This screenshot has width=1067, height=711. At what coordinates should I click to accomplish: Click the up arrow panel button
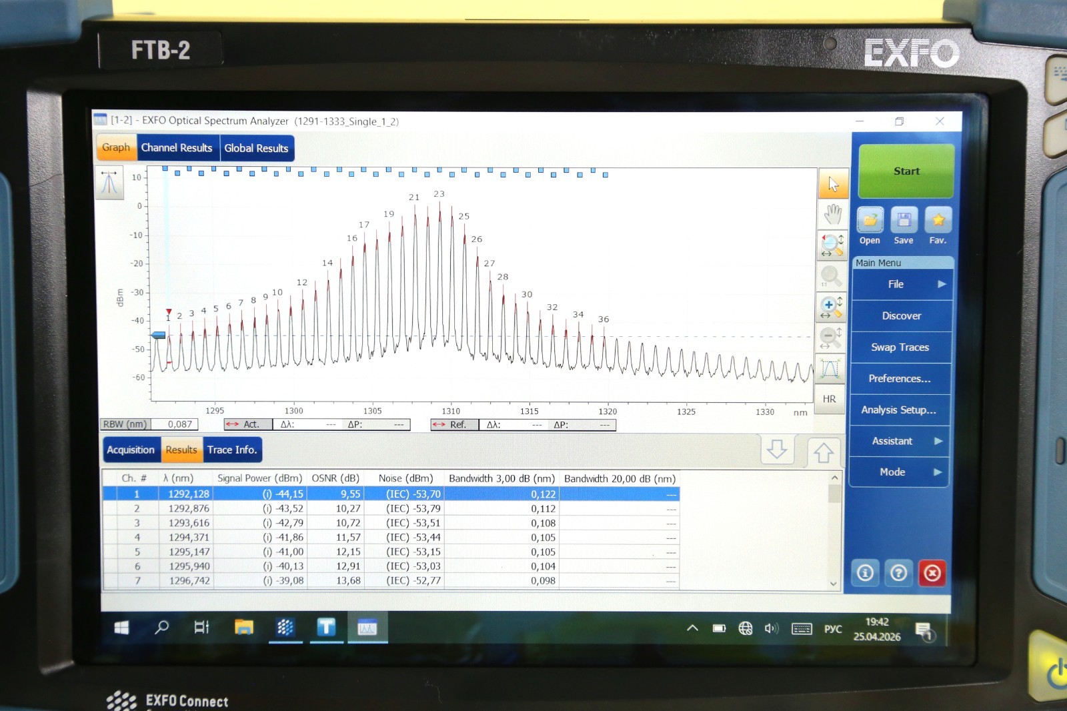point(824,452)
